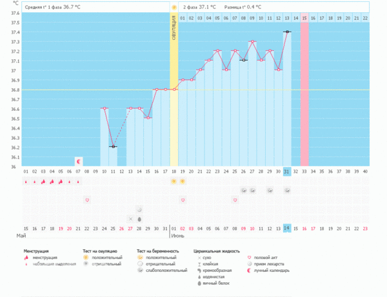Screen dimensions: 387x297
Task: Click the половой акт heart legend icon
Action: 251,257
